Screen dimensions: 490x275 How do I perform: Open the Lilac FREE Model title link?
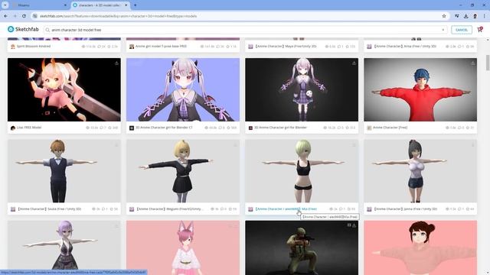[29, 128]
